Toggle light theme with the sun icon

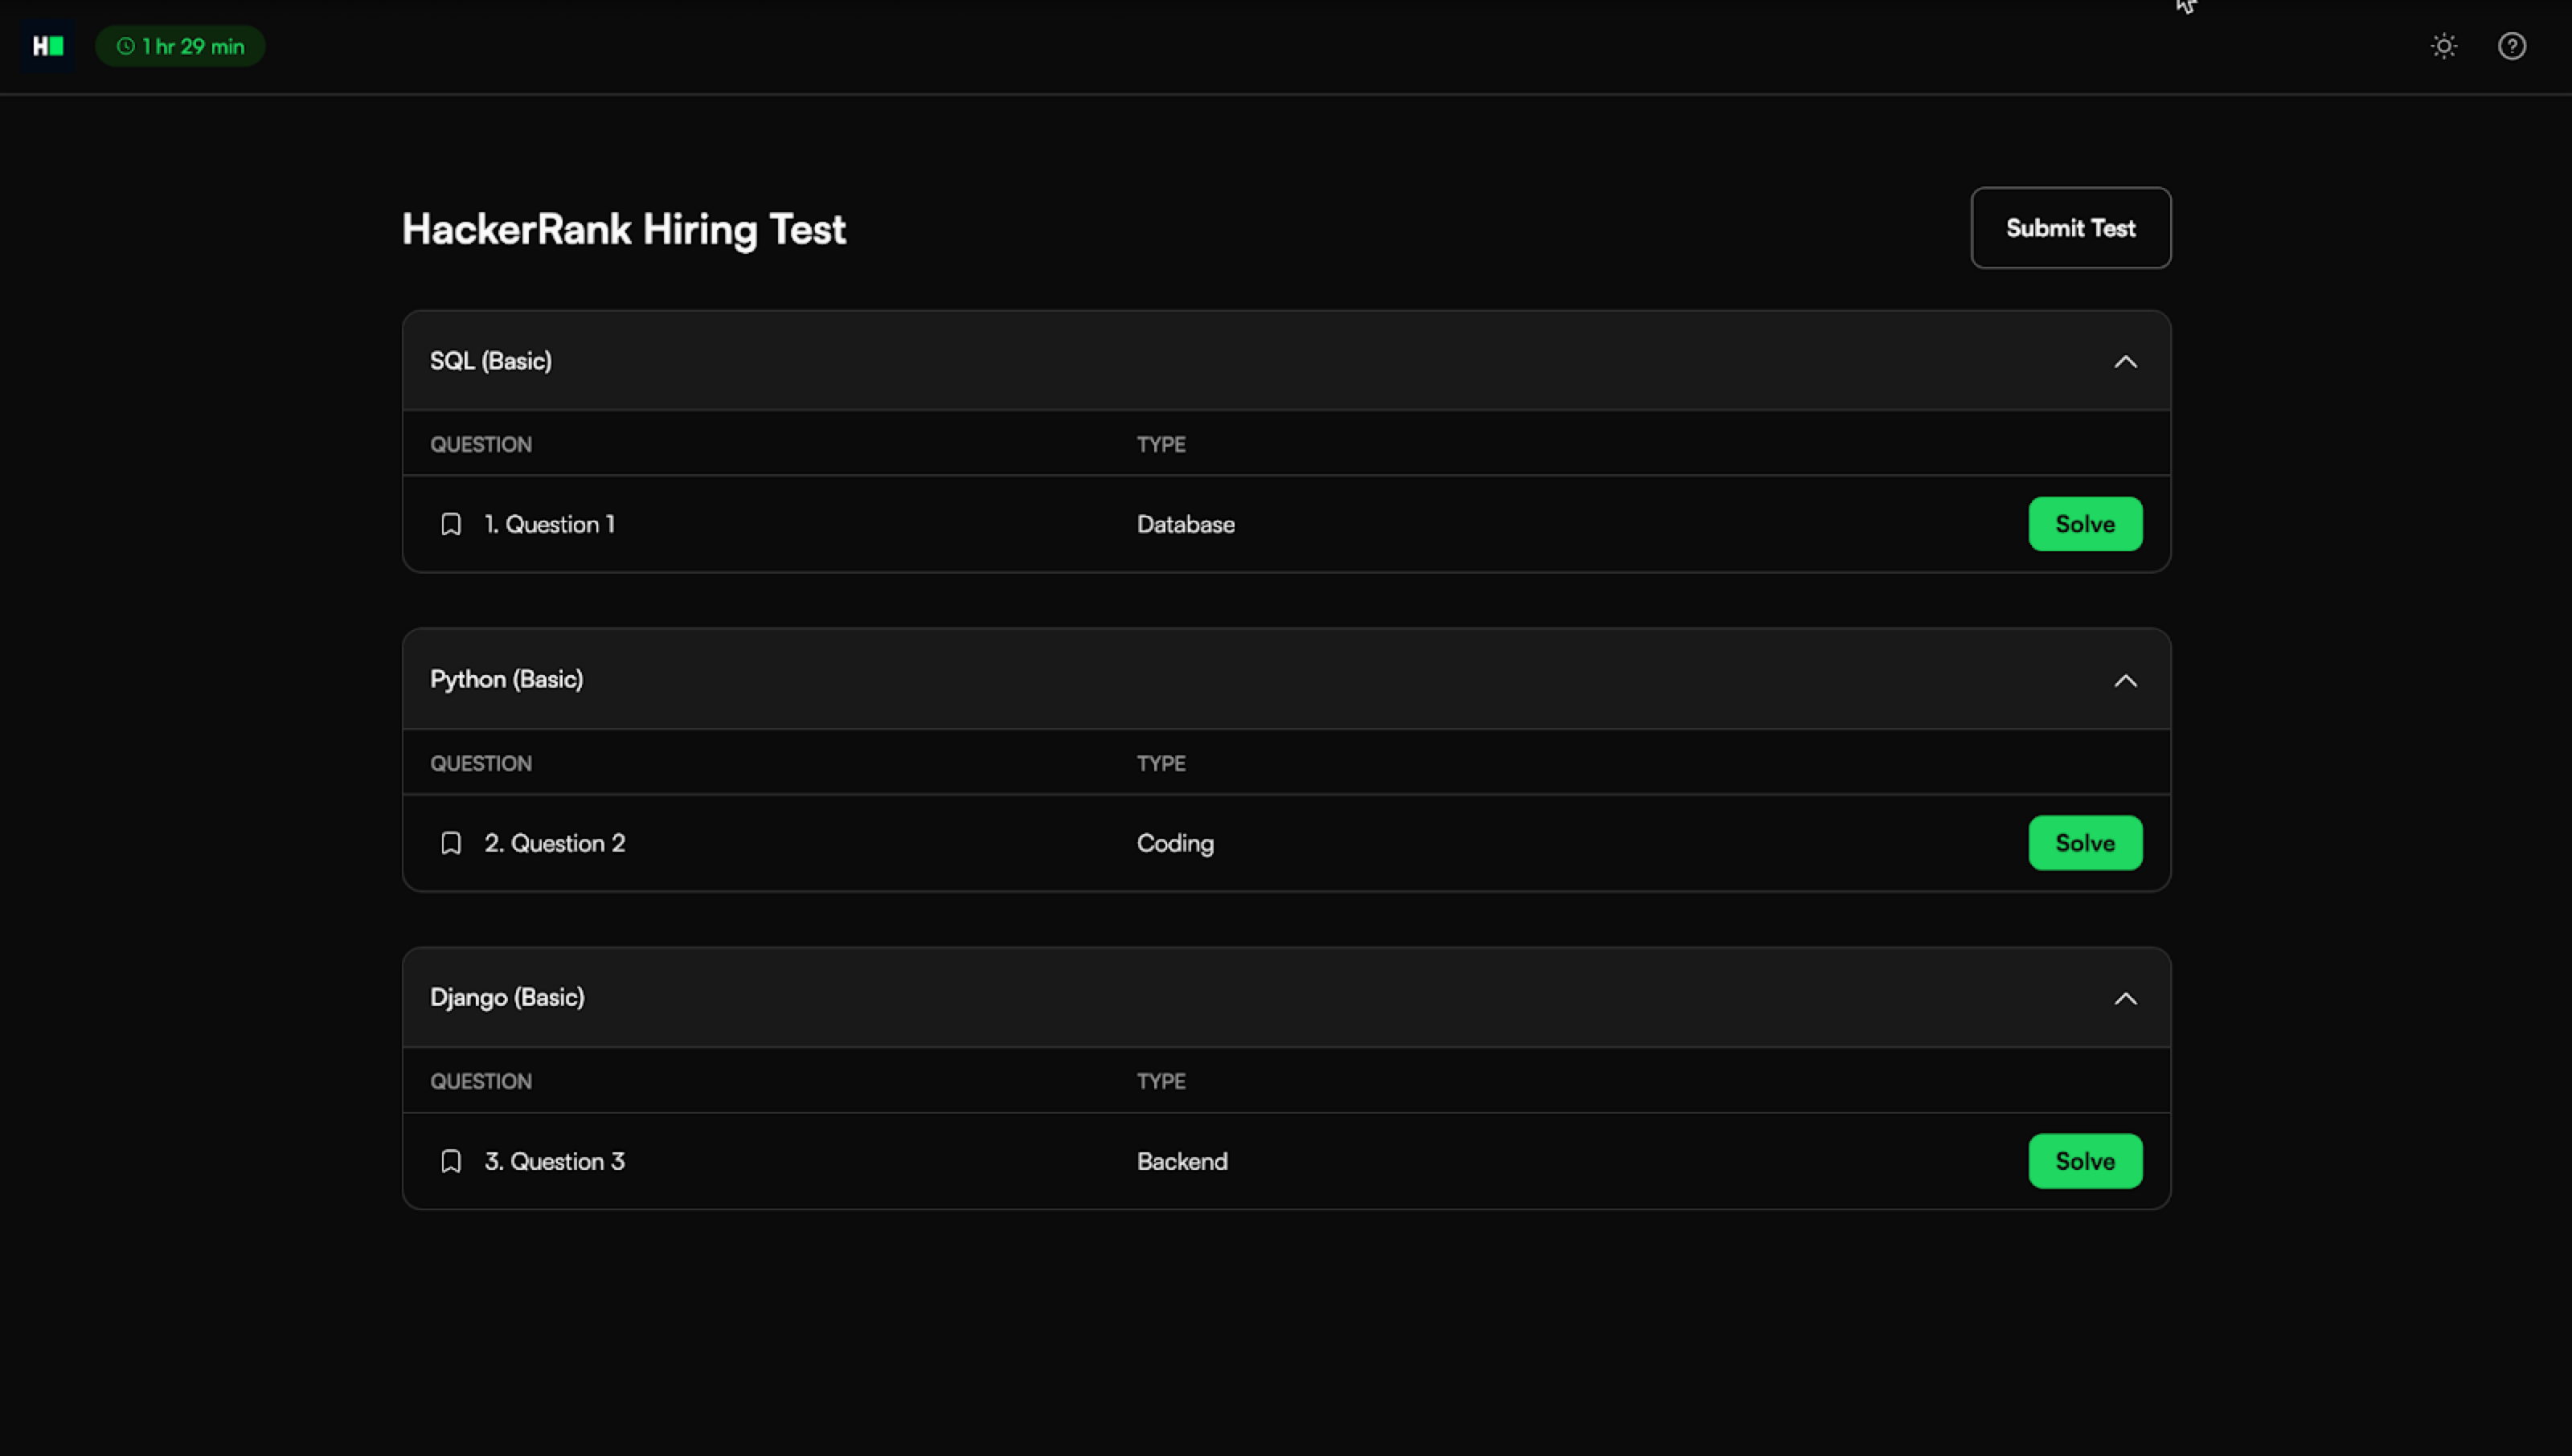[x=2443, y=46]
